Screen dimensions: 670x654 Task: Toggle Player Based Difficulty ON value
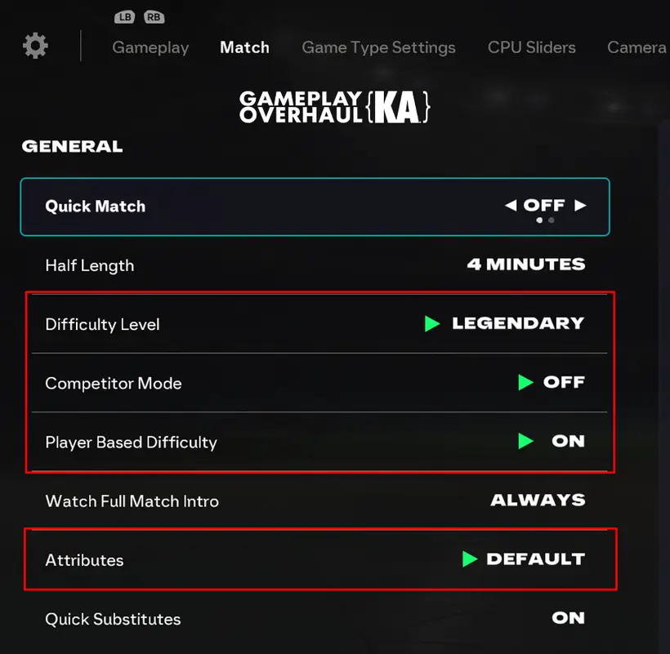[x=568, y=442]
